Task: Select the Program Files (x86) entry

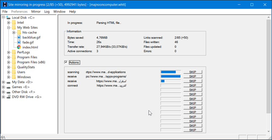Action: (x=31, y=62)
